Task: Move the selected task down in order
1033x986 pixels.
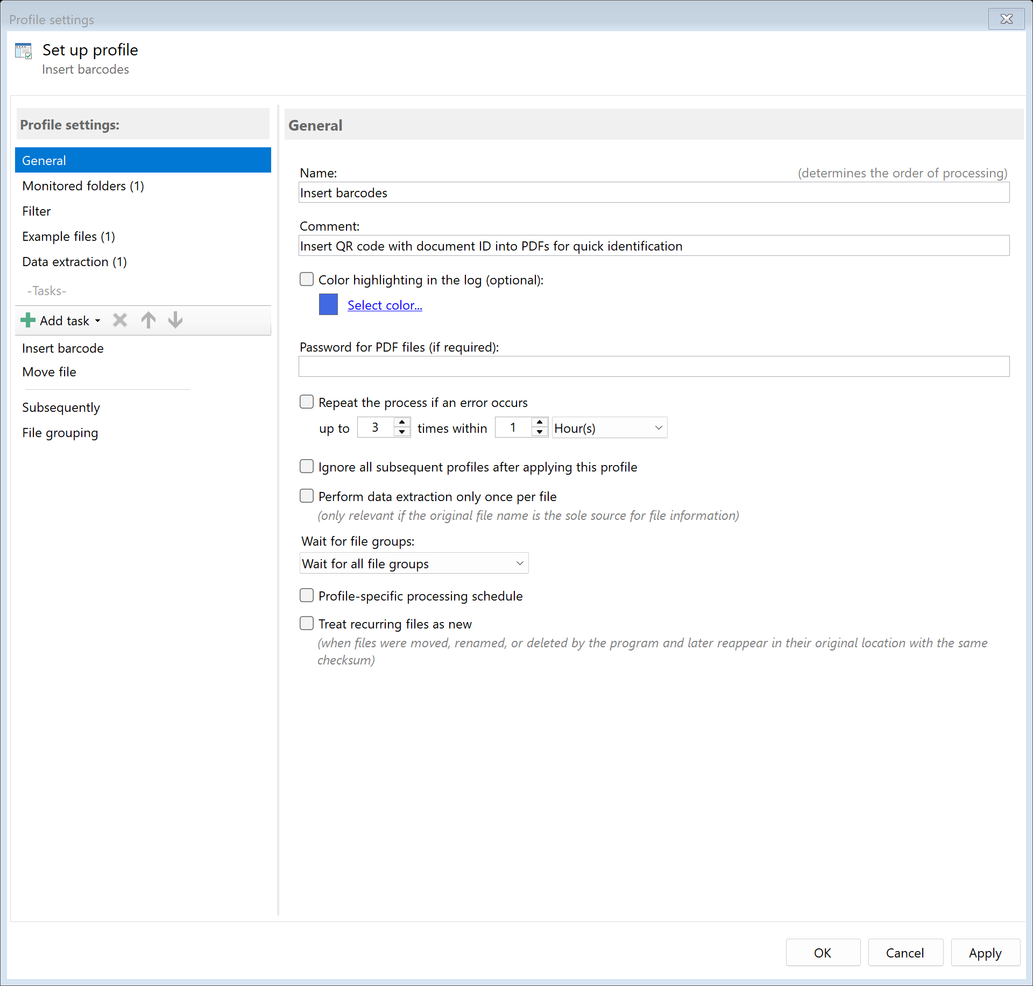Action: pyautogui.click(x=175, y=320)
